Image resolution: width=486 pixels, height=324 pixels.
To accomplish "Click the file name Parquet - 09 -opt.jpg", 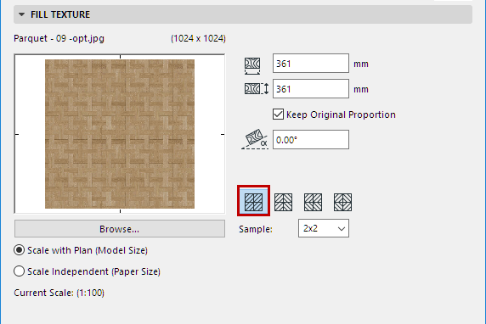I will click(59, 39).
